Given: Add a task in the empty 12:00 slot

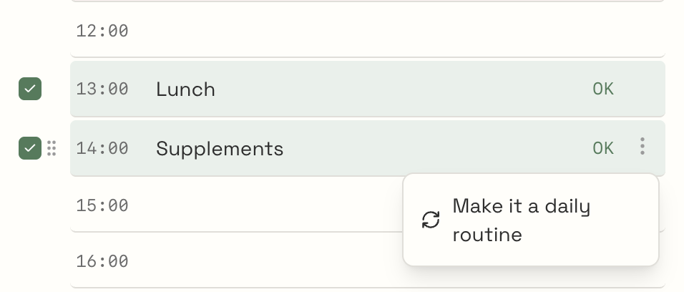Looking at the screenshot, I should (x=358, y=31).
